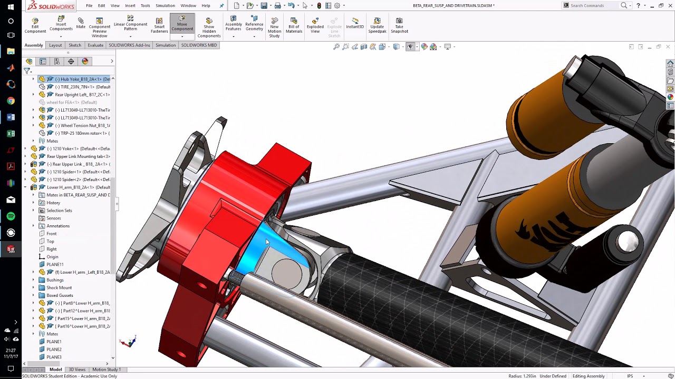Image resolution: width=675 pixels, height=379 pixels.
Task: Switch to the Motion Study 1 tab
Action: point(107,370)
